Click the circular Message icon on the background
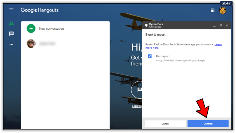Viewport: 236px width, 133px height. pyautogui.click(x=137, y=90)
